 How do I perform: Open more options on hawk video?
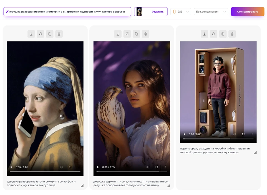click(165, 167)
